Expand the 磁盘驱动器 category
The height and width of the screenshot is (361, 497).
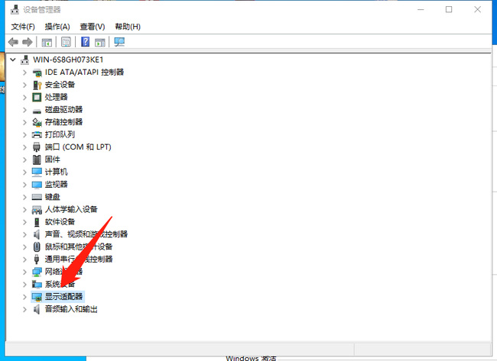pos(25,110)
